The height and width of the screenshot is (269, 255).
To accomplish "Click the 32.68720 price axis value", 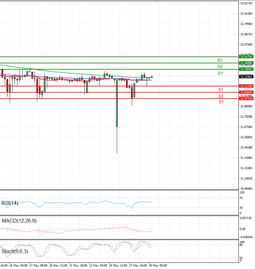I will 246,34.
